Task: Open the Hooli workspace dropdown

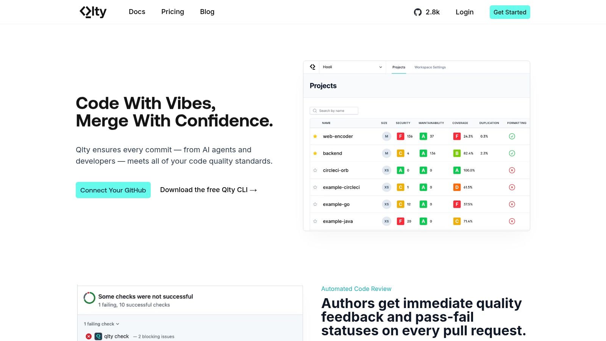Action: [352, 67]
